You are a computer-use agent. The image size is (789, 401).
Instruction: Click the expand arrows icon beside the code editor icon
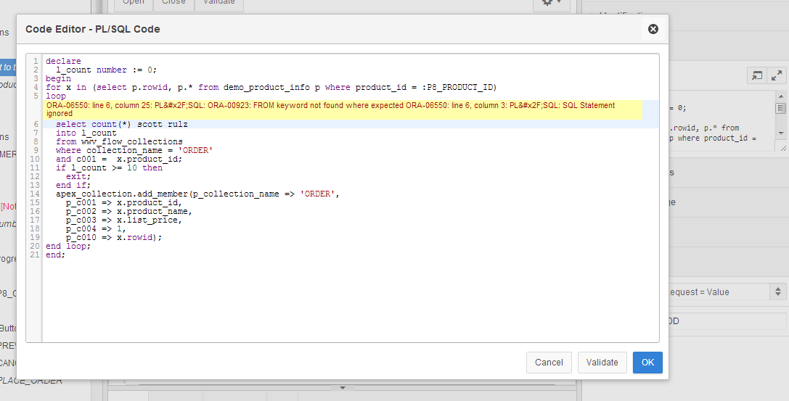coord(777,76)
